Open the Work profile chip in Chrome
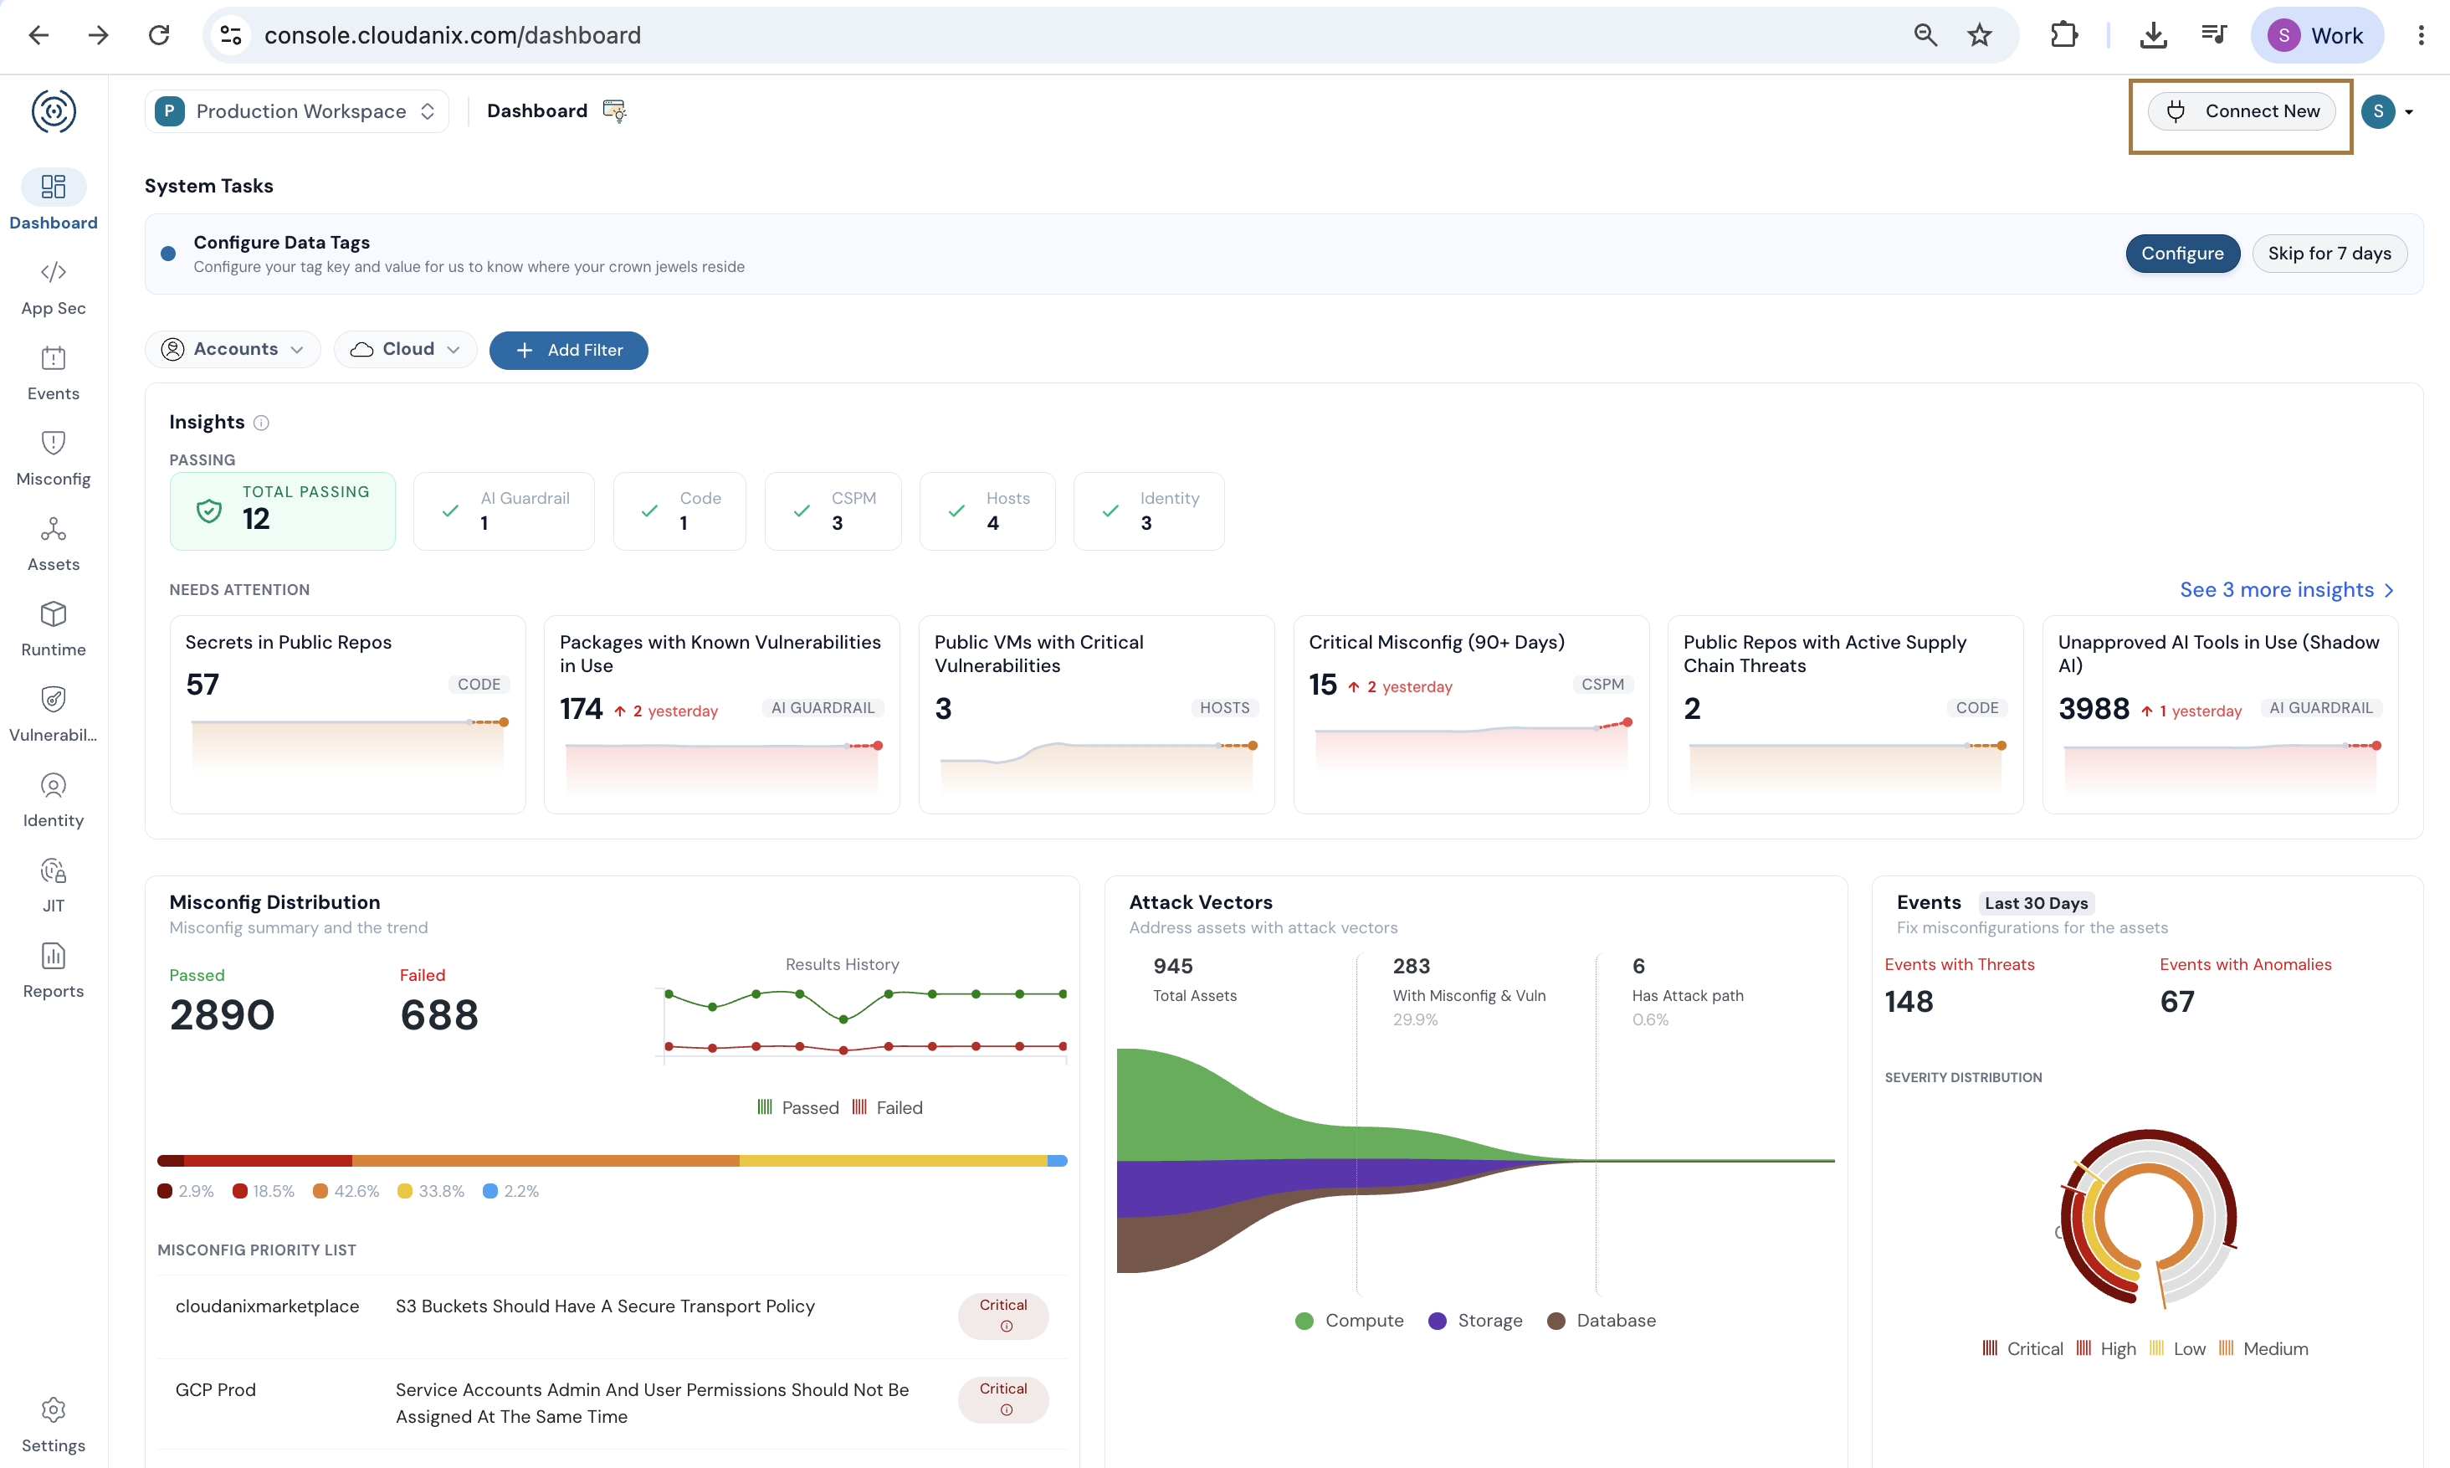 [x=2316, y=36]
